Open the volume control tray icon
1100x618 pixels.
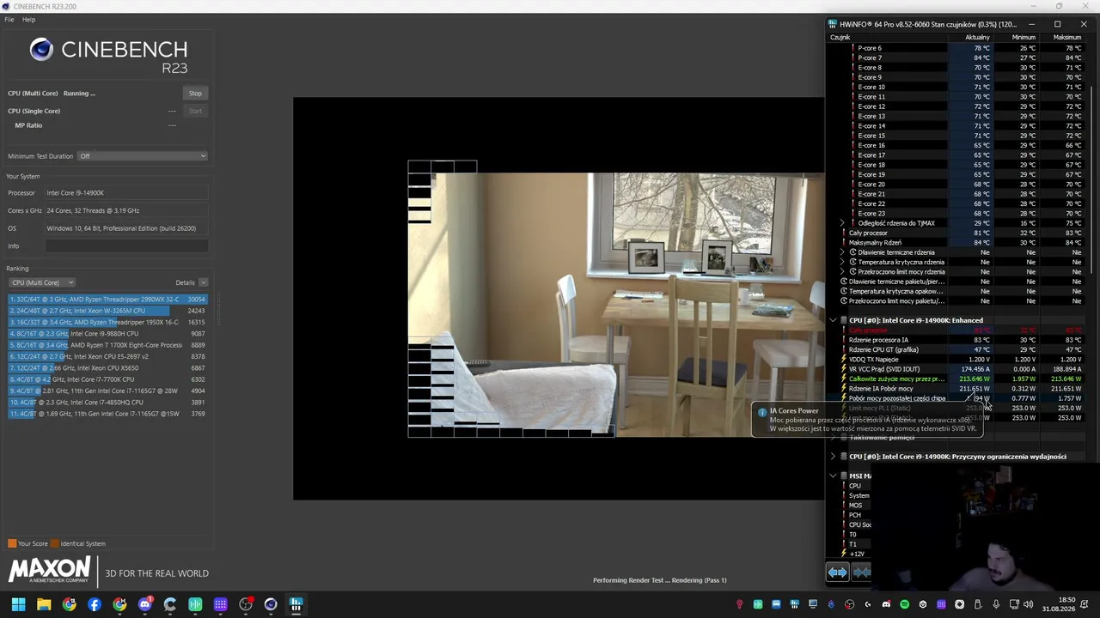tap(1029, 604)
